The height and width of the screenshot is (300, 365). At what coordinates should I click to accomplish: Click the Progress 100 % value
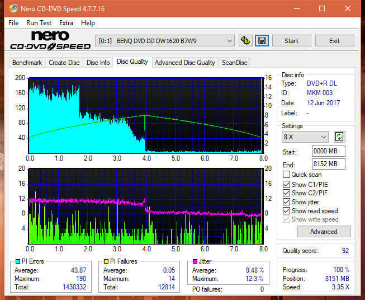pos(342,270)
